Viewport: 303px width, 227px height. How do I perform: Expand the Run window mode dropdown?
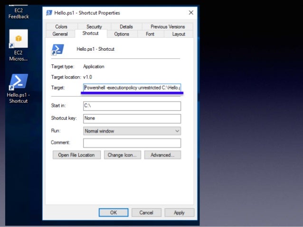click(x=132, y=131)
